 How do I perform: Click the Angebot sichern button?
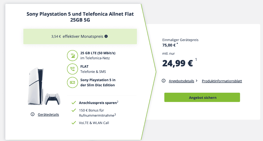[202, 97]
